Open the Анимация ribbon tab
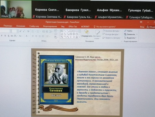The width and height of the screenshot is (155, 117). tap(21, 26)
